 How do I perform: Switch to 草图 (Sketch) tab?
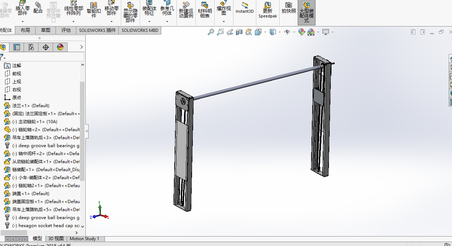46,30
